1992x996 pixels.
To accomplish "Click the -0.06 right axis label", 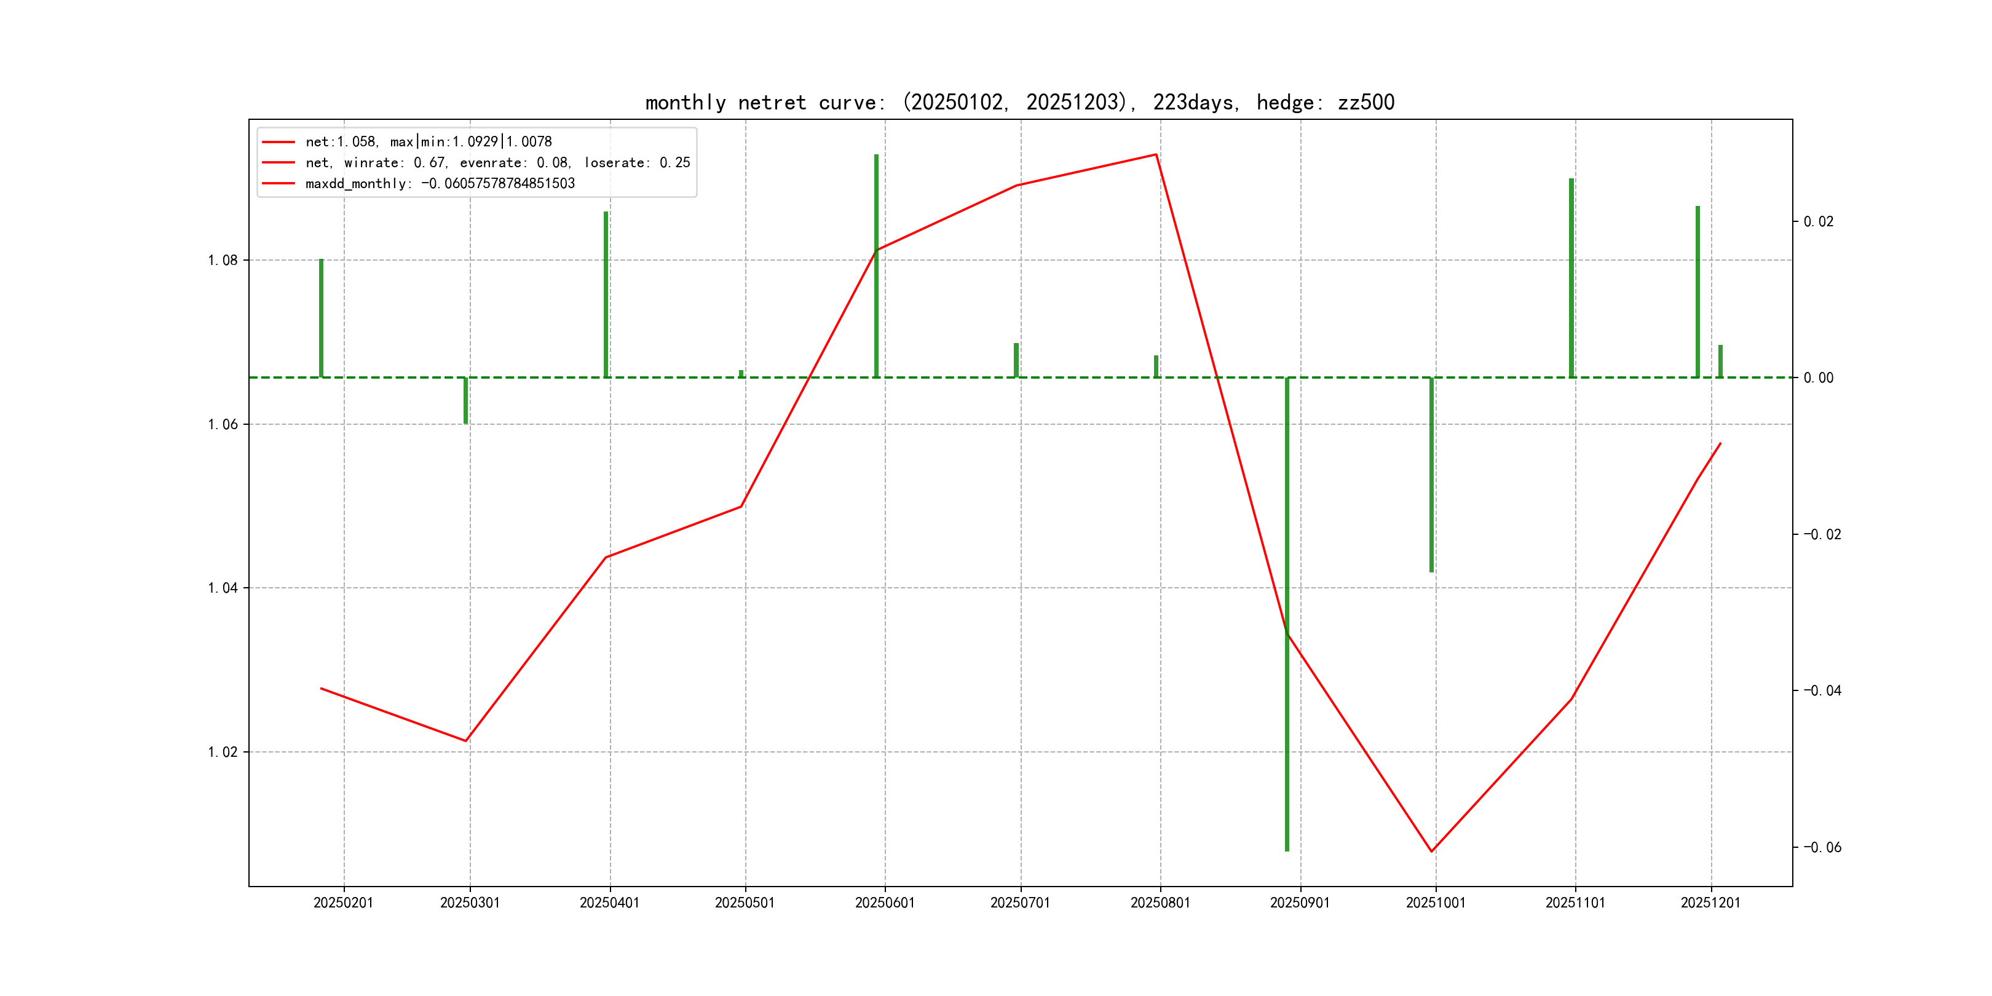I will [1822, 848].
